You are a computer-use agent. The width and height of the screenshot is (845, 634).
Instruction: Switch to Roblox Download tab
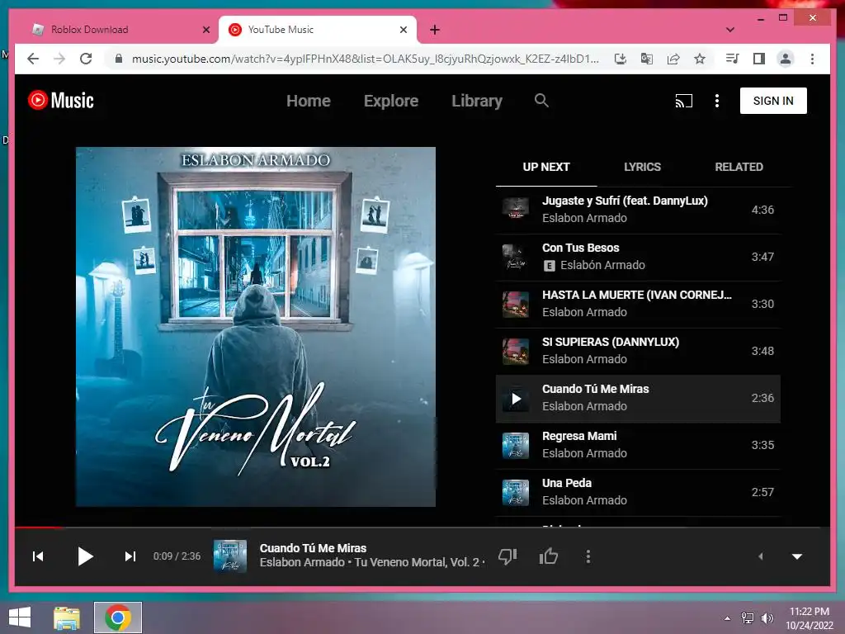[117, 30]
